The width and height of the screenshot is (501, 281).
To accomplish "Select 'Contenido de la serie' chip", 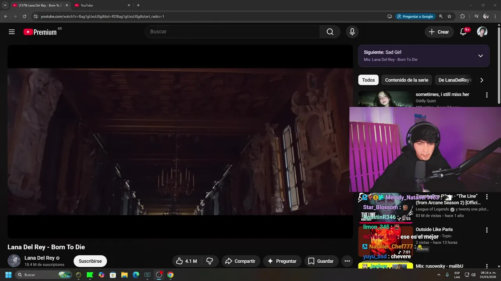I will [x=407, y=80].
